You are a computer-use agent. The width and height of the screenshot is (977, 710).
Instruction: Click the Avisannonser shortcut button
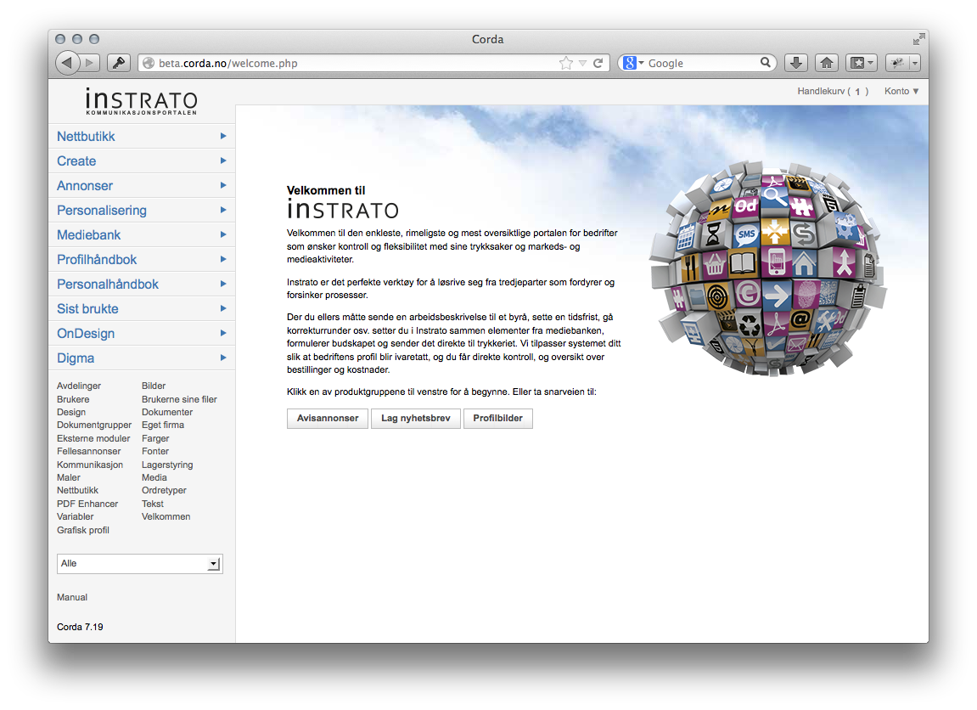[328, 419]
